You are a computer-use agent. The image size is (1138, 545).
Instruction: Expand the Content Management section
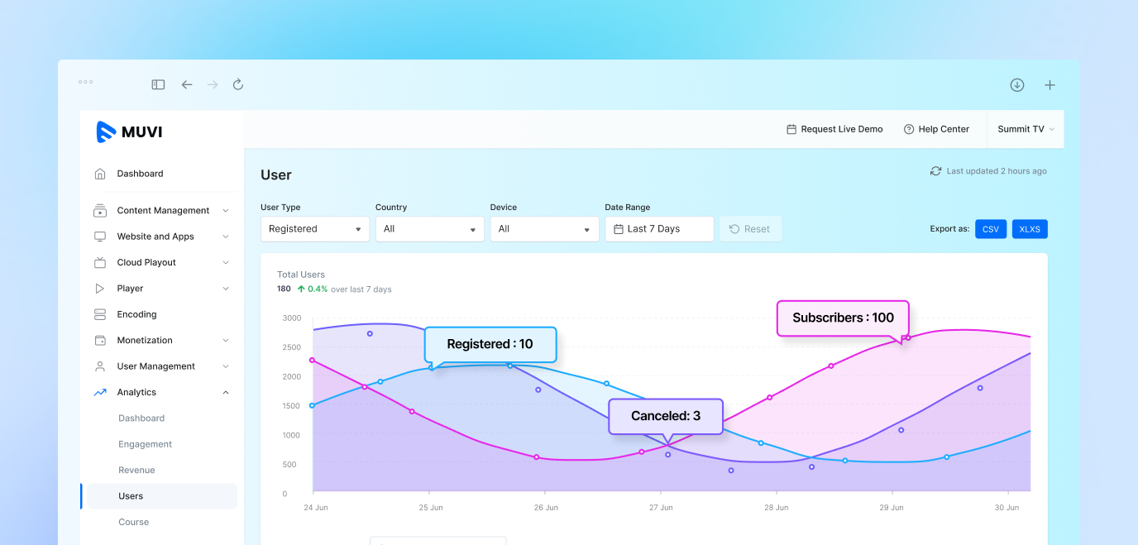(161, 210)
